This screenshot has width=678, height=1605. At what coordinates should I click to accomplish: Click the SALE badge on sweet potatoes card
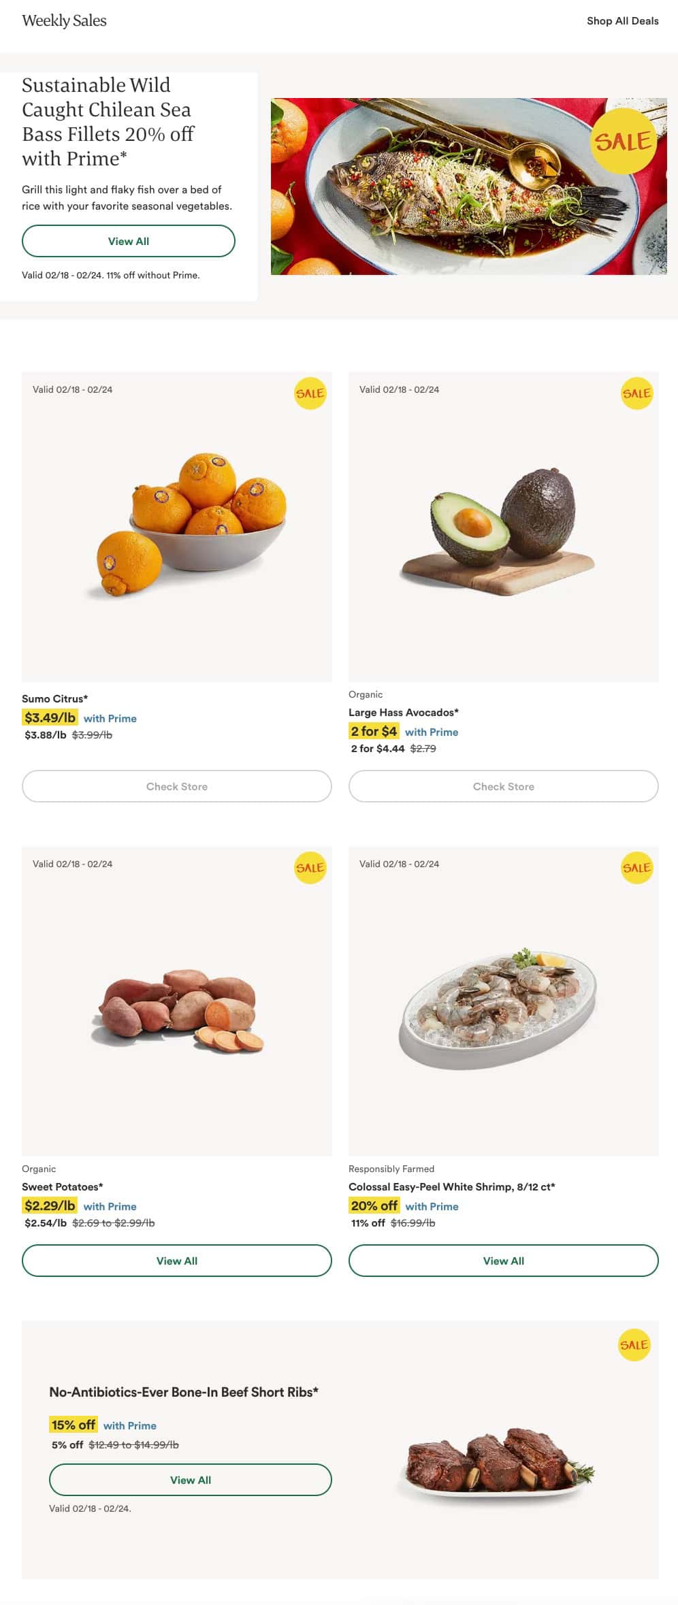click(310, 868)
